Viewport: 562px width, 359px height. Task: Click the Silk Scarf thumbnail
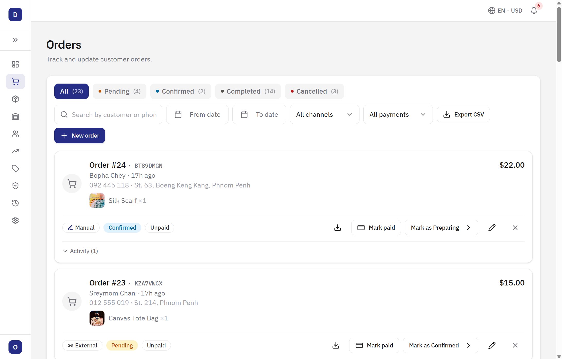97,200
